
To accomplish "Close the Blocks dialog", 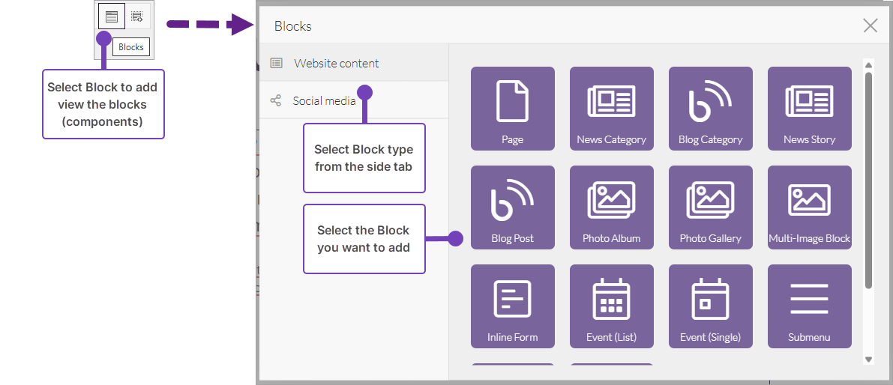I will tap(870, 25).
